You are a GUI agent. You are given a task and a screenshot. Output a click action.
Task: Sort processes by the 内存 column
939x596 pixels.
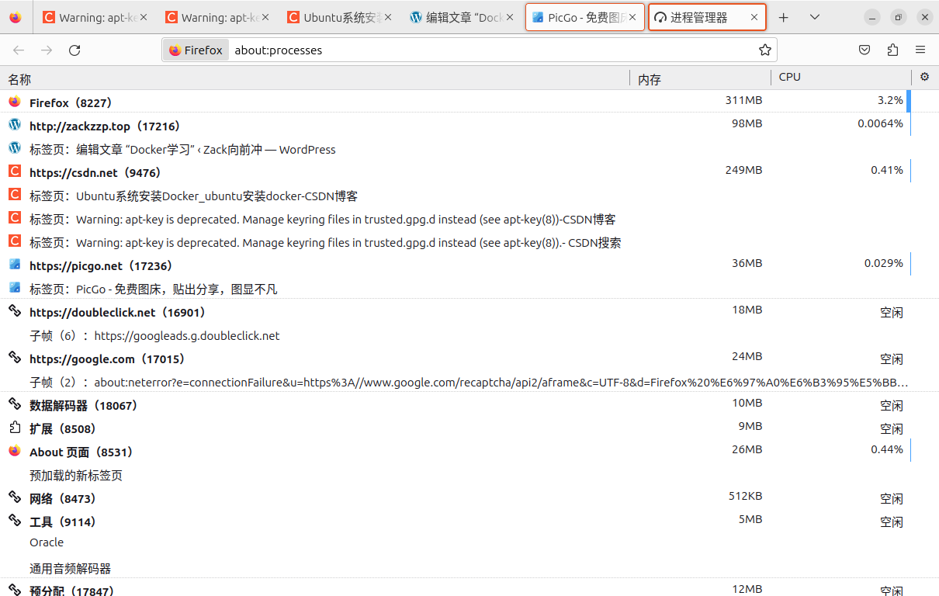(701, 78)
